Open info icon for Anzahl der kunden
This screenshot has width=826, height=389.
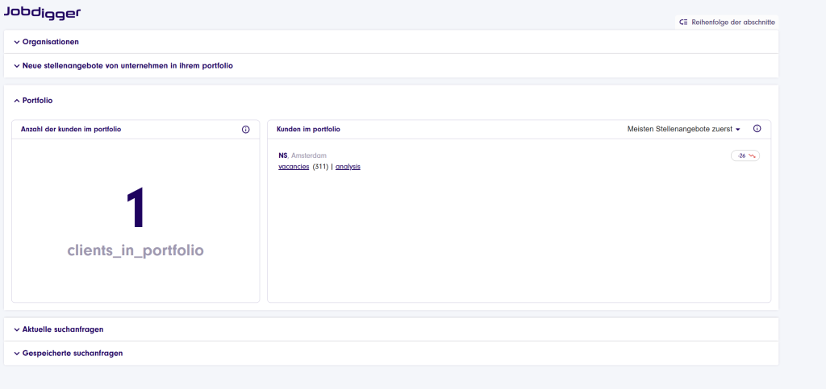246,130
